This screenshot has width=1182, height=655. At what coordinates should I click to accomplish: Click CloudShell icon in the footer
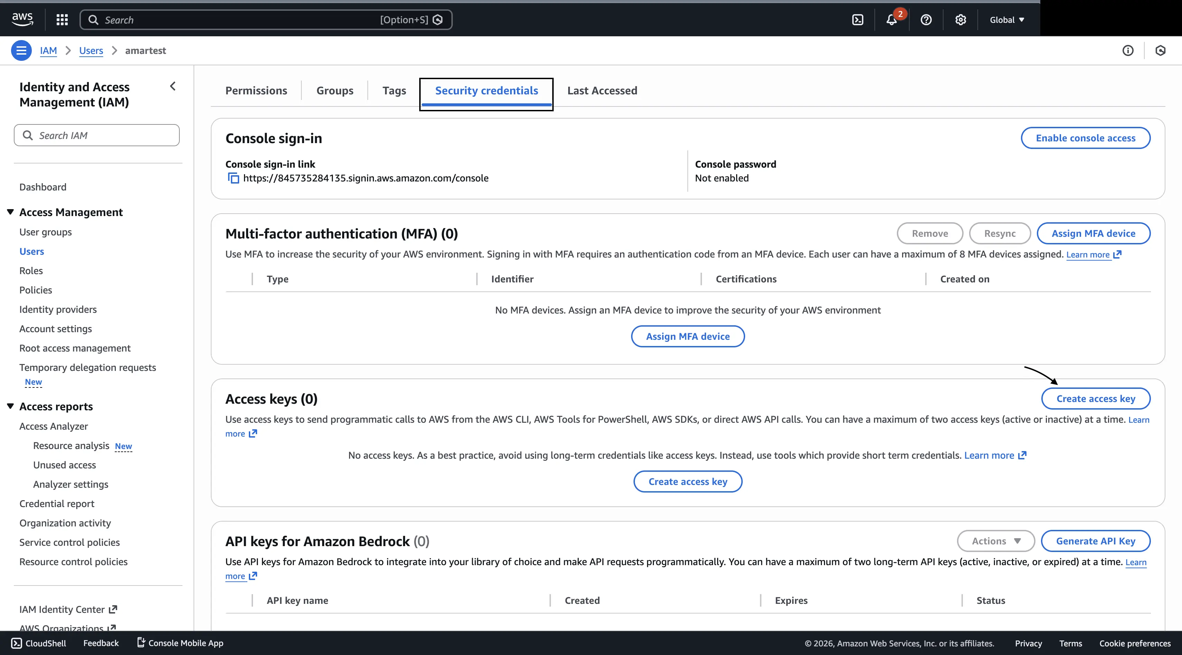[17, 643]
